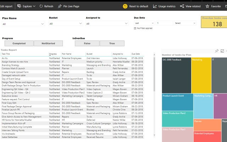Select the gray IT treemap tile

pos(219,75)
